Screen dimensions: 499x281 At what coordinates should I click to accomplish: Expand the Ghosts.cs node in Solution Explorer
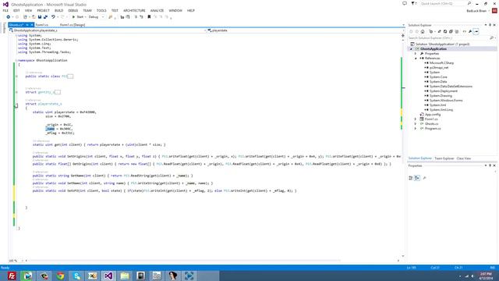416,123
